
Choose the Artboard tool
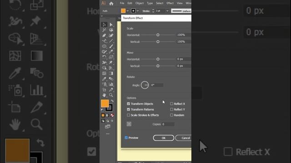click(104, 90)
